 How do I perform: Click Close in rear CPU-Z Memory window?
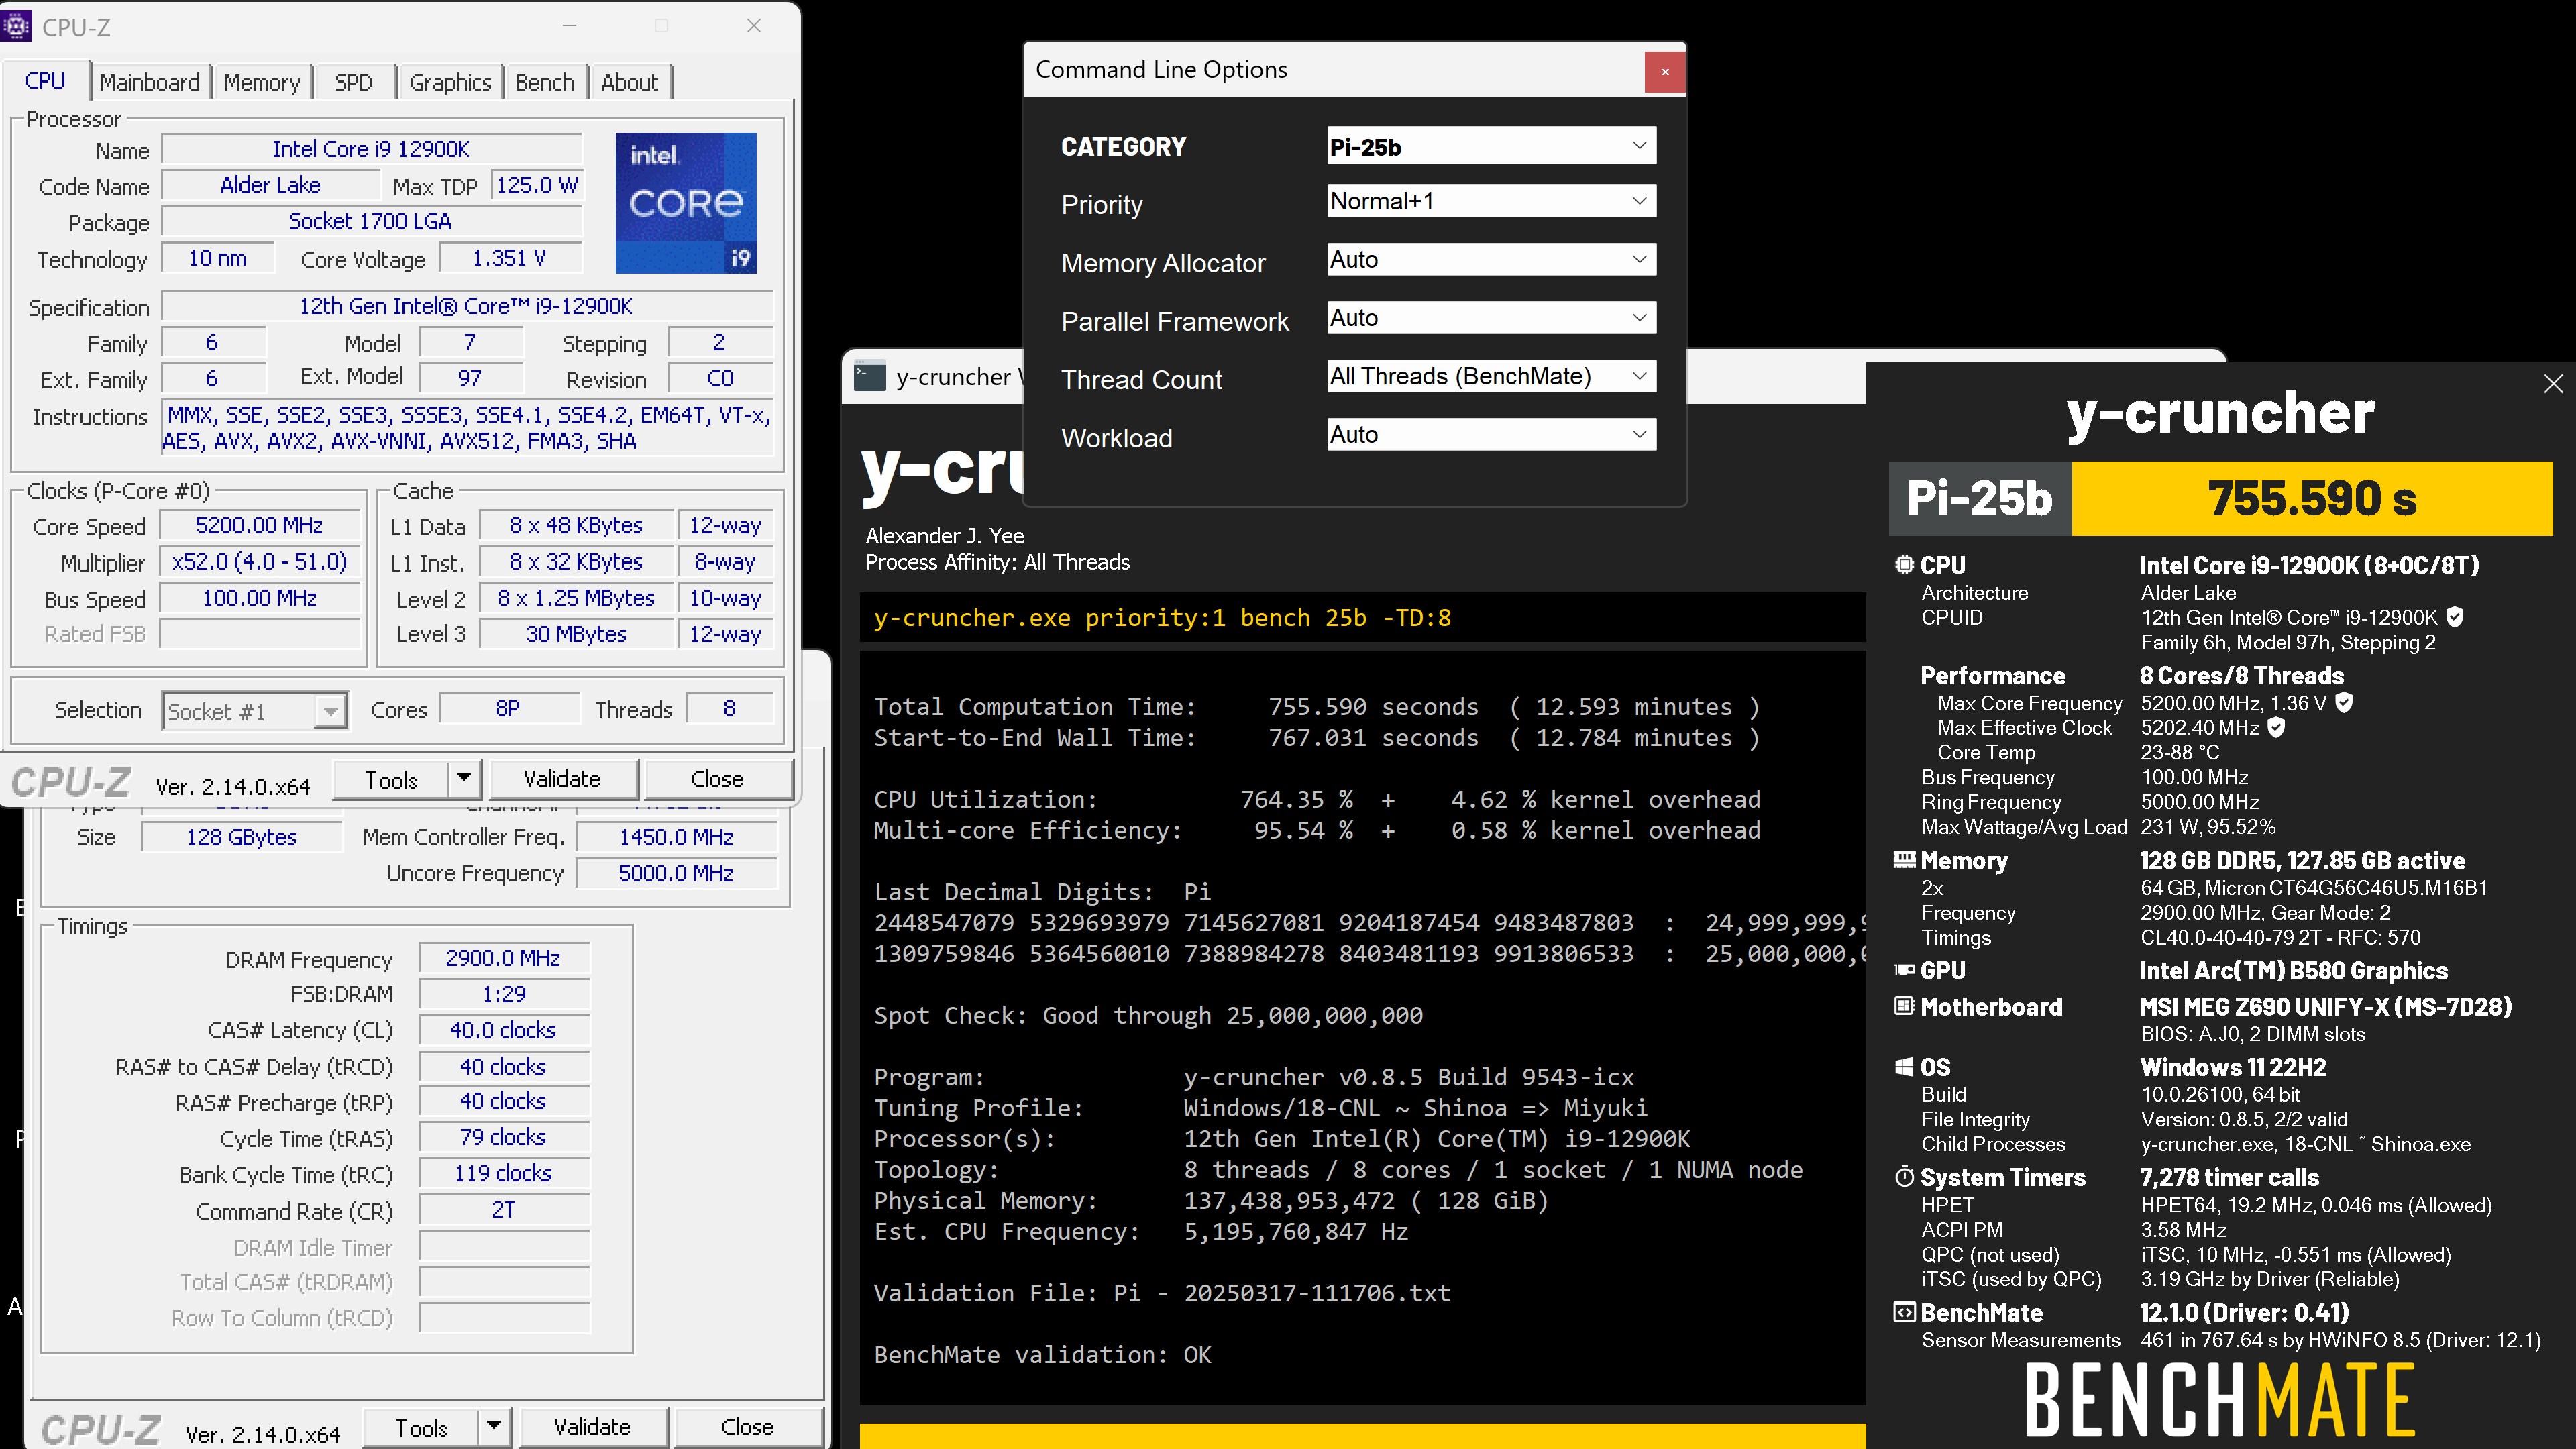[x=747, y=1427]
